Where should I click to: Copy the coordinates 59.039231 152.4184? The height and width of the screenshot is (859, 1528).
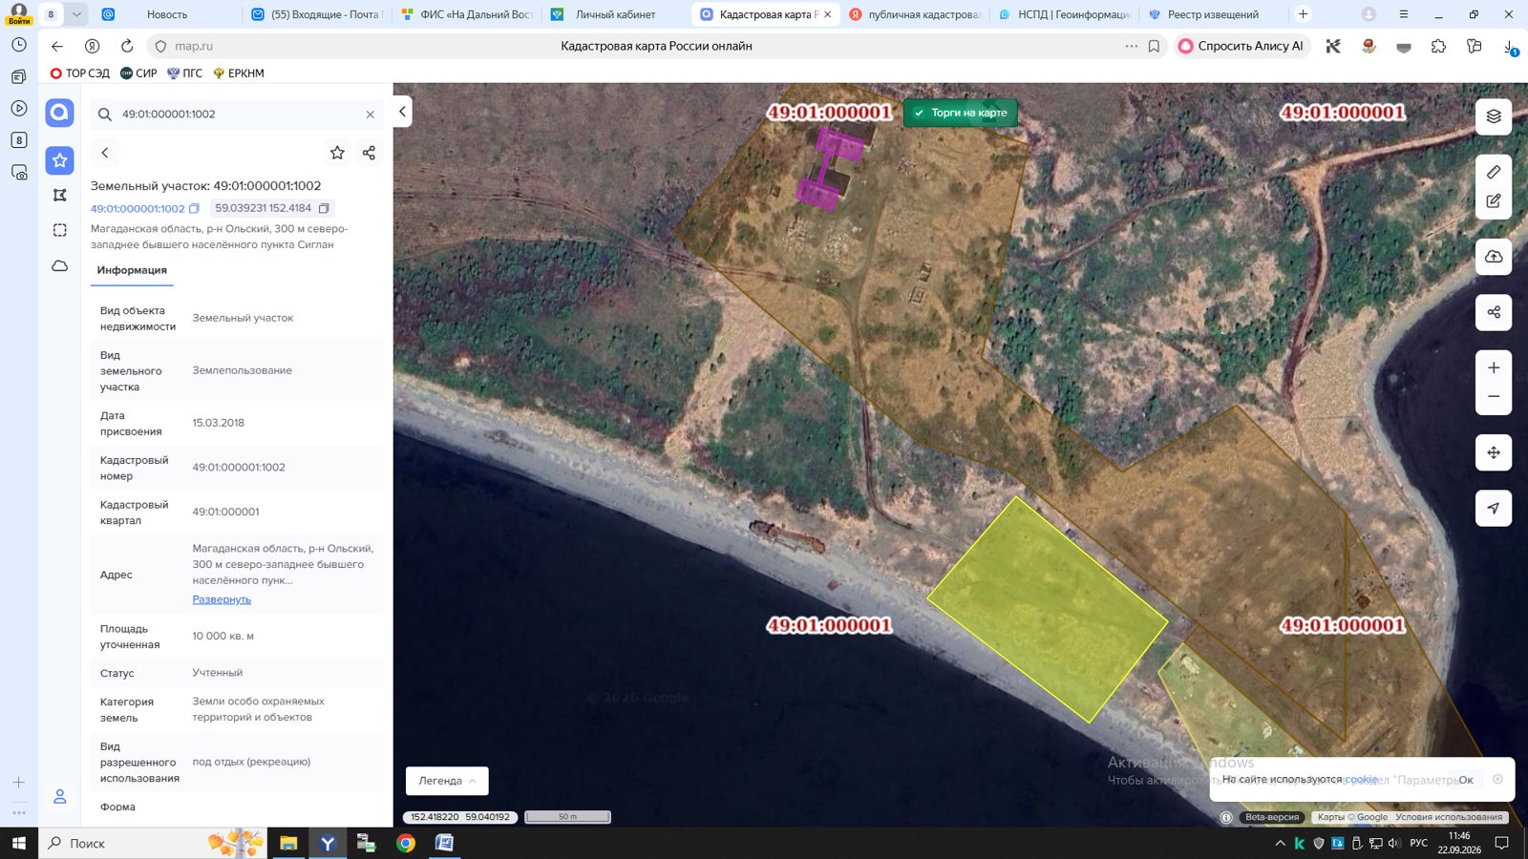click(x=324, y=208)
